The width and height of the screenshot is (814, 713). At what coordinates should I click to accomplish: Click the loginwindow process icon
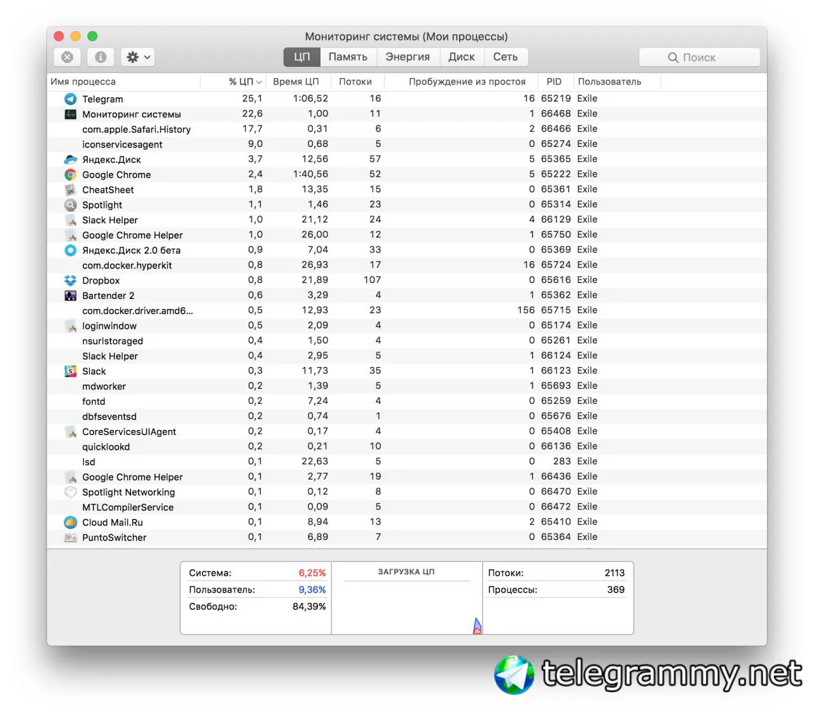click(x=71, y=326)
